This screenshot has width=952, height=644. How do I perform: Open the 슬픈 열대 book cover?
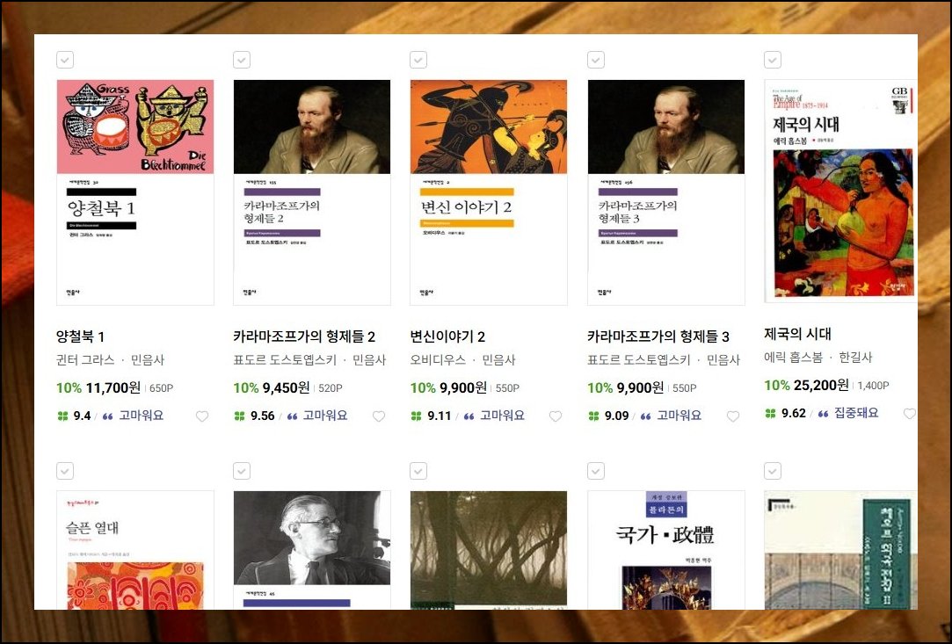pyautogui.click(x=134, y=550)
